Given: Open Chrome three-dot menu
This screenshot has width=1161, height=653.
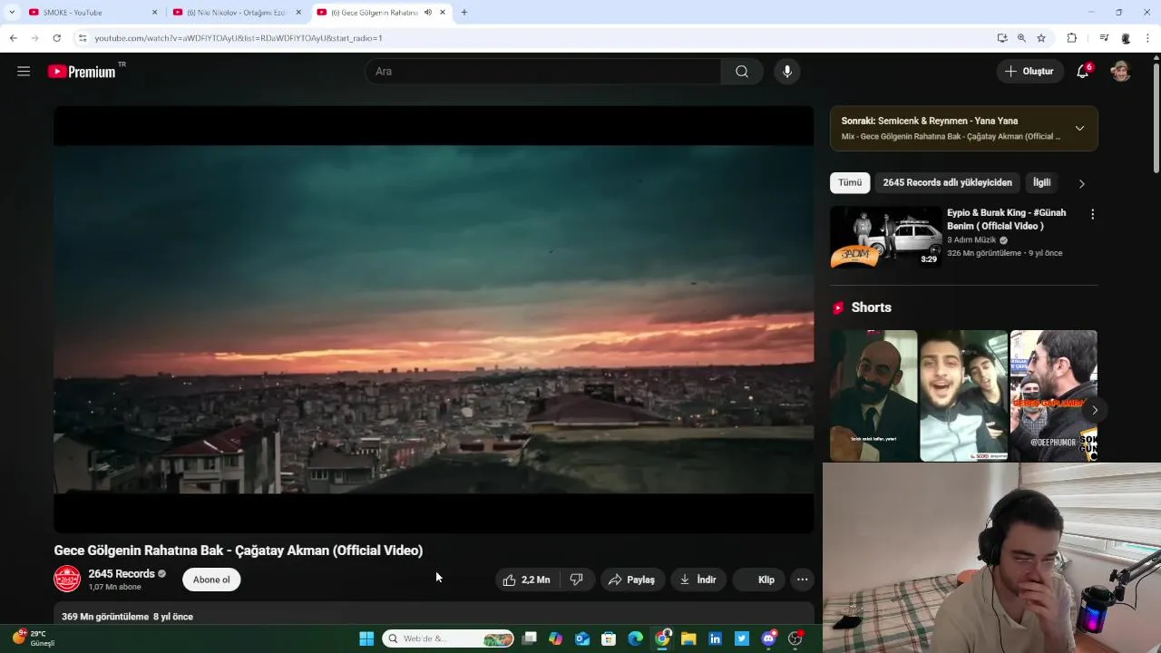Looking at the screenshot, I should [1148, 38].
